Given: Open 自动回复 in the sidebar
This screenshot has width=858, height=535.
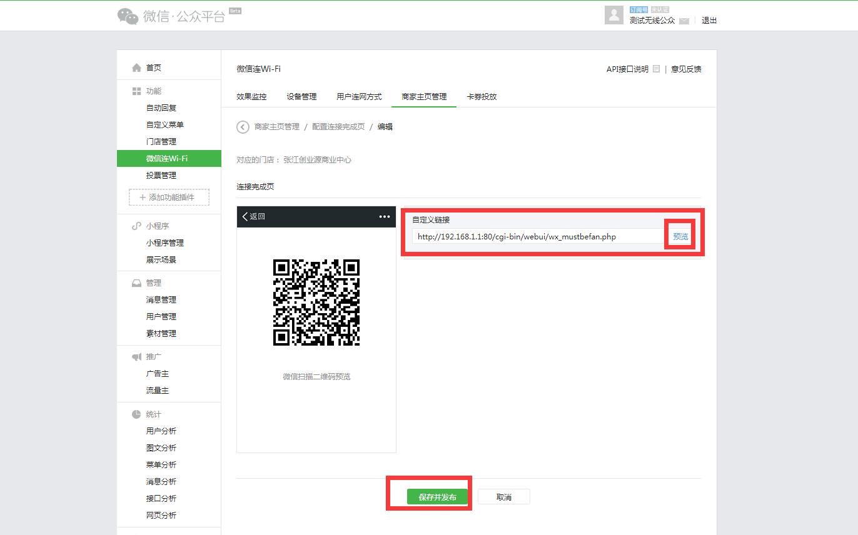Looking at the screenshot, I should (161, 108).
